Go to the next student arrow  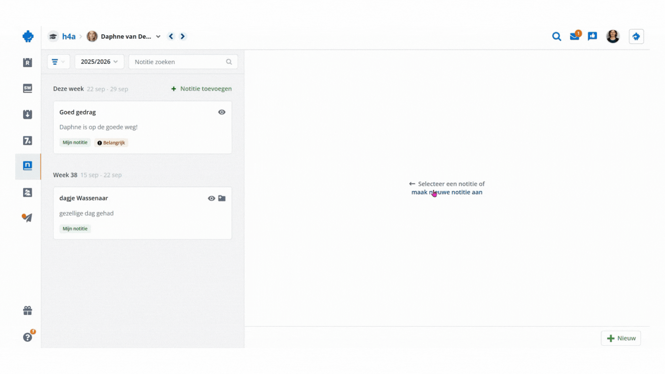pyautogui.click(x=183, y=36)
